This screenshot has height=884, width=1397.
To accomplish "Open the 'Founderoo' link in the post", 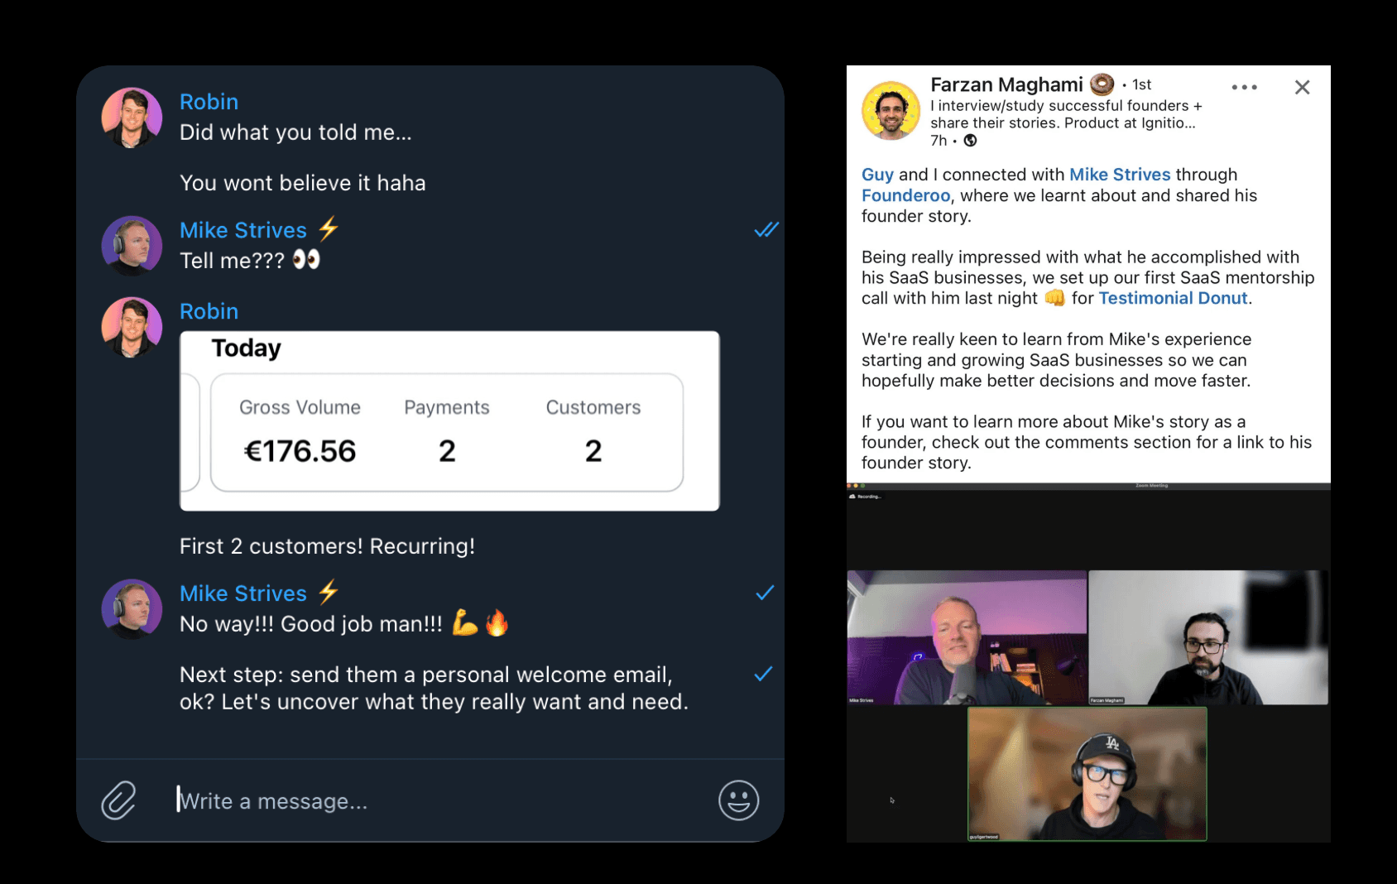I will point(905,195).
